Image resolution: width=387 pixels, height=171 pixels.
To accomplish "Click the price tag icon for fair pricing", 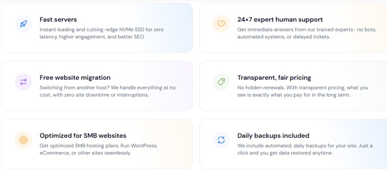I will 221,82.
